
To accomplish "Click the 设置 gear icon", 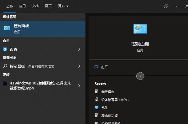I will point(5,49).
